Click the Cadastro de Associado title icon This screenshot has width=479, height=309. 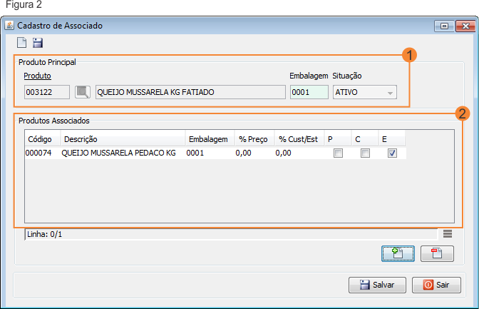(9, 26)
